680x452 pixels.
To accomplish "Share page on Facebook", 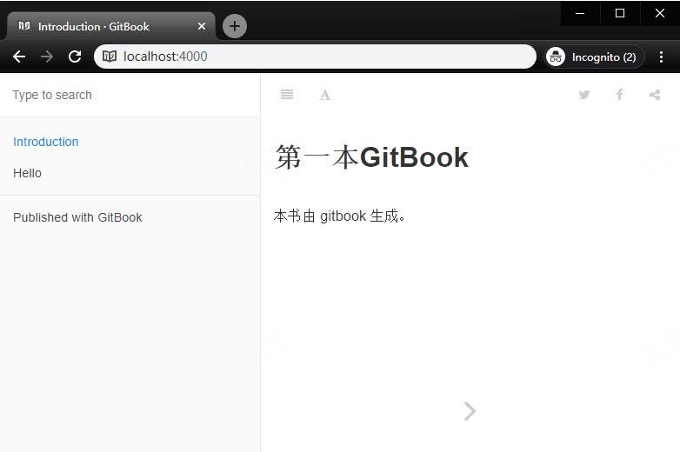I will click(x=620, y=95).
